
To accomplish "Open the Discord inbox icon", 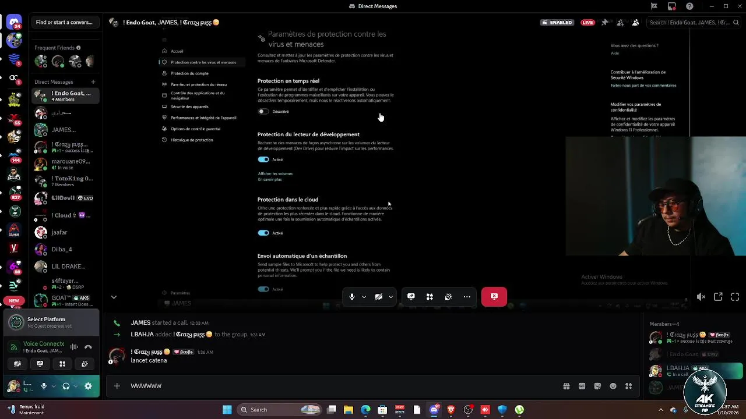I will pyautogui.click(x=672, y=6).
